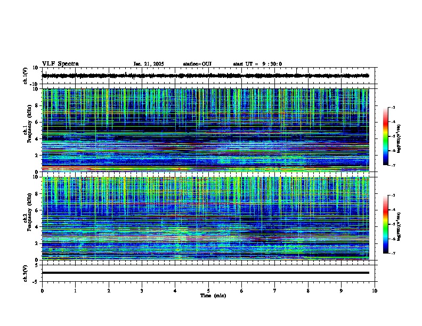Click time-axis tick label "9"
Image resolution: width=422 pixels, height=326 pixels.
tap(341, 291)
